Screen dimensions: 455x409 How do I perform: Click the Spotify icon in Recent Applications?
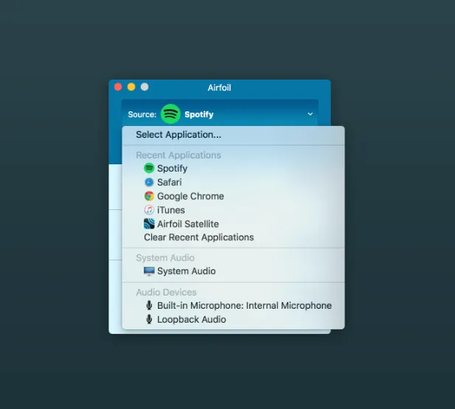149,168
